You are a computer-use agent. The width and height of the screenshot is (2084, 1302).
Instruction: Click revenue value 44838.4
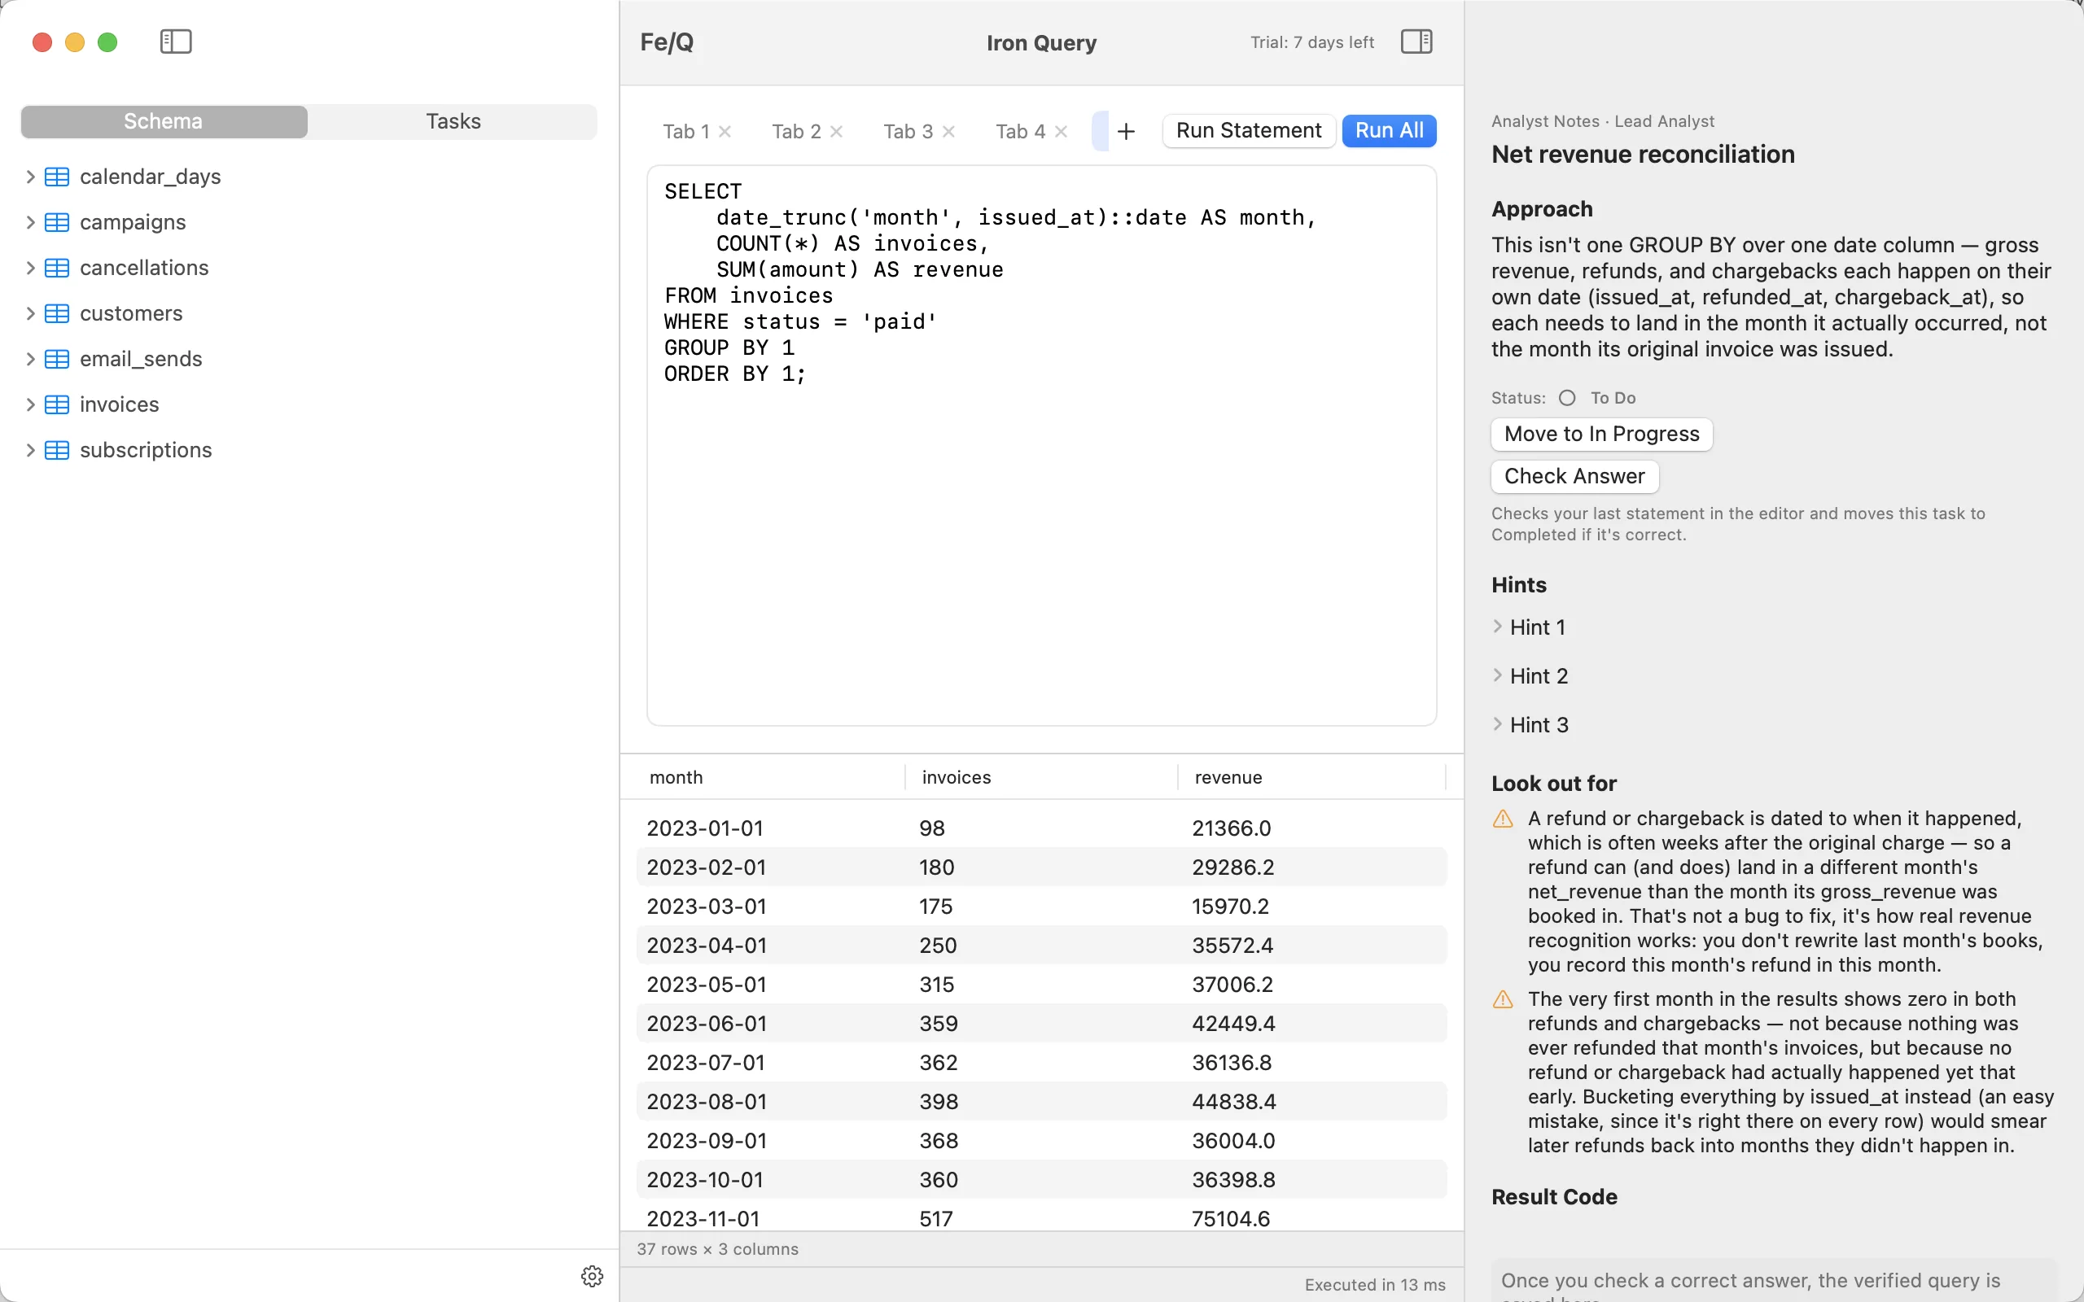coord(1233,1101)
